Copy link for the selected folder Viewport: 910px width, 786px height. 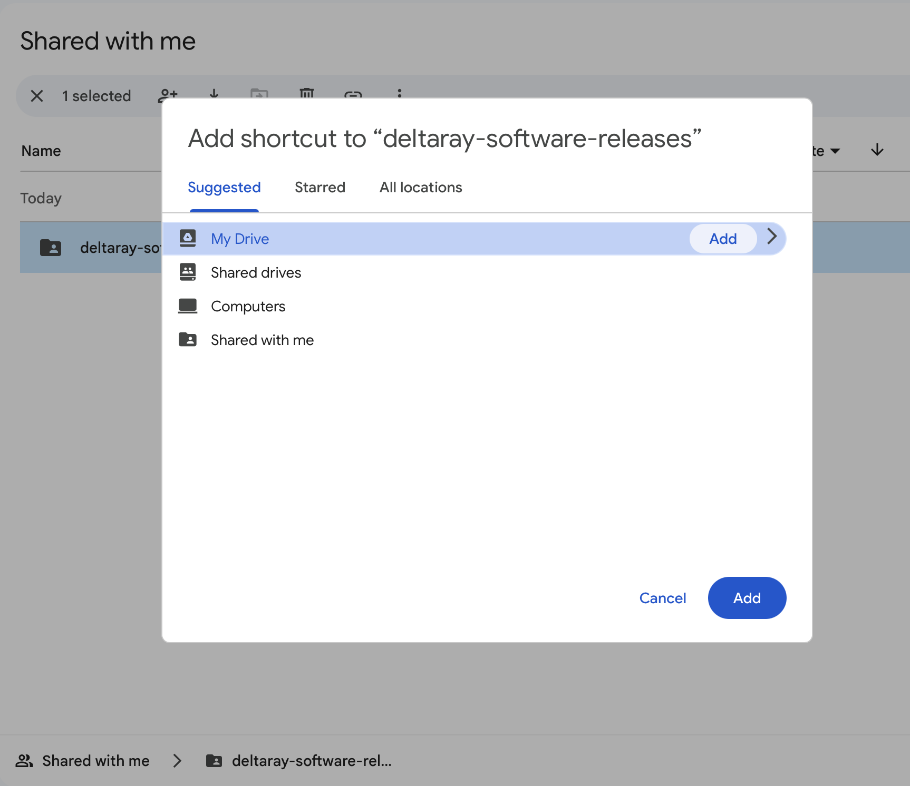point(353,96)
